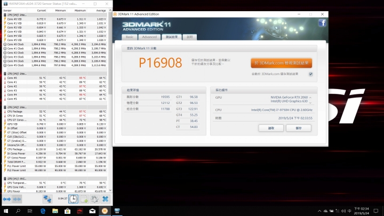Open the red MSI Dragon Center taskbar icon

80,211
